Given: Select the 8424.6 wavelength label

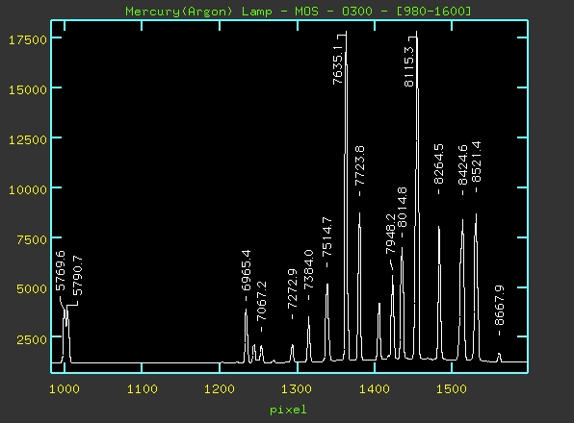Looking at the screenshot, I should point(462,165).
